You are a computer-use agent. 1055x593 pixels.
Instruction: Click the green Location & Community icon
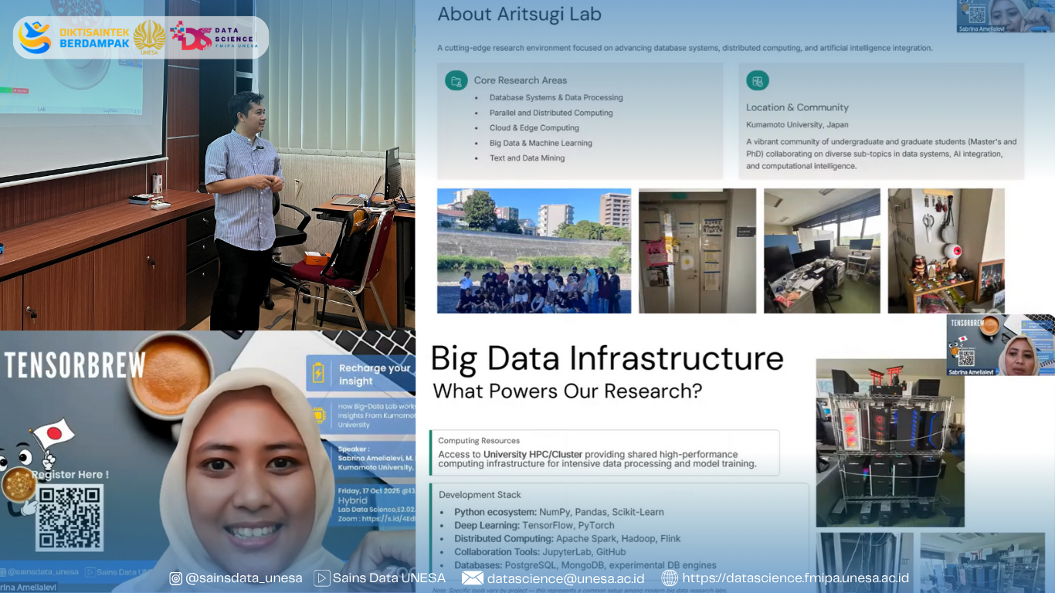click(757, 80)
